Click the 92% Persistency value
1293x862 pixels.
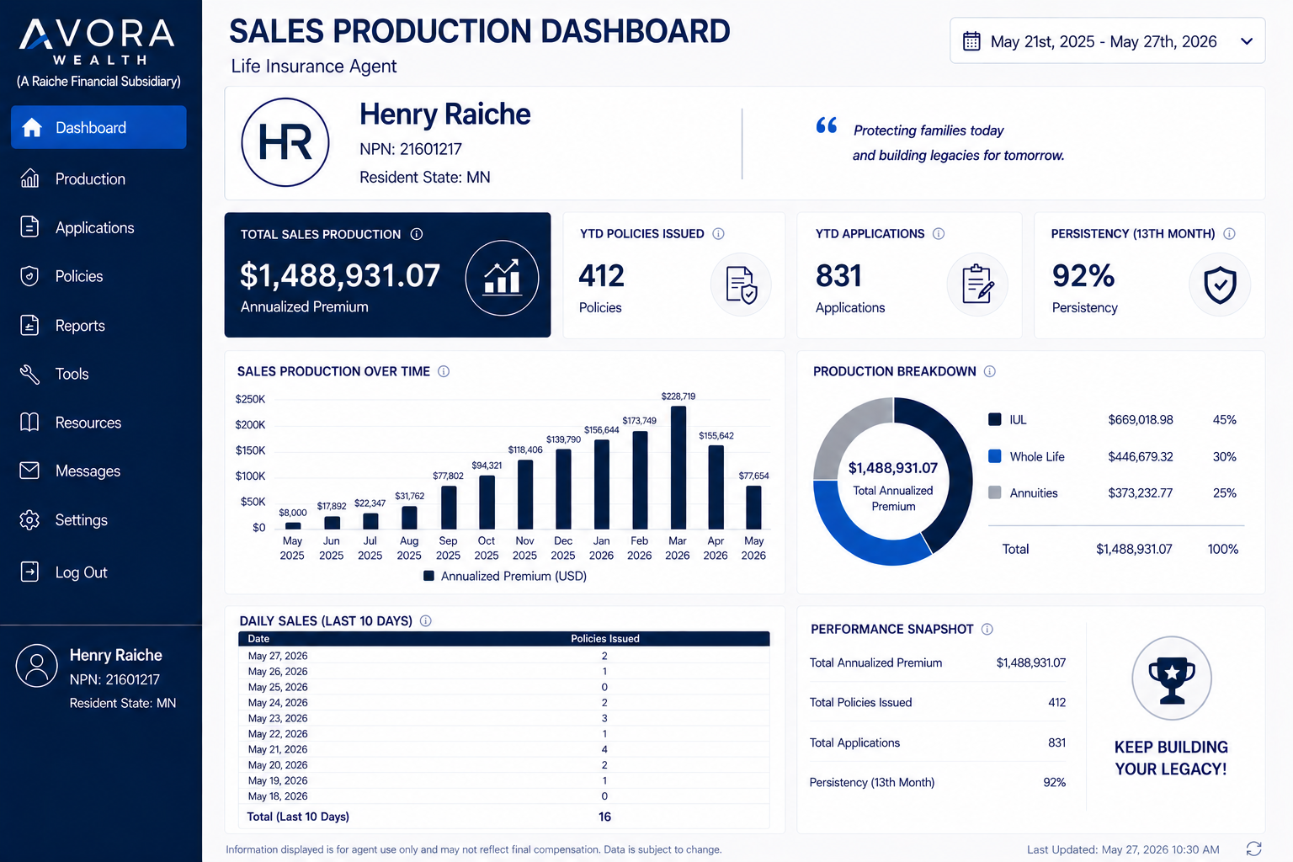1083,275
